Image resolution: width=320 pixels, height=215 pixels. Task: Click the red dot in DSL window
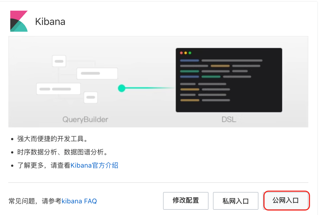pyautogui.click(x=181, y=53)
